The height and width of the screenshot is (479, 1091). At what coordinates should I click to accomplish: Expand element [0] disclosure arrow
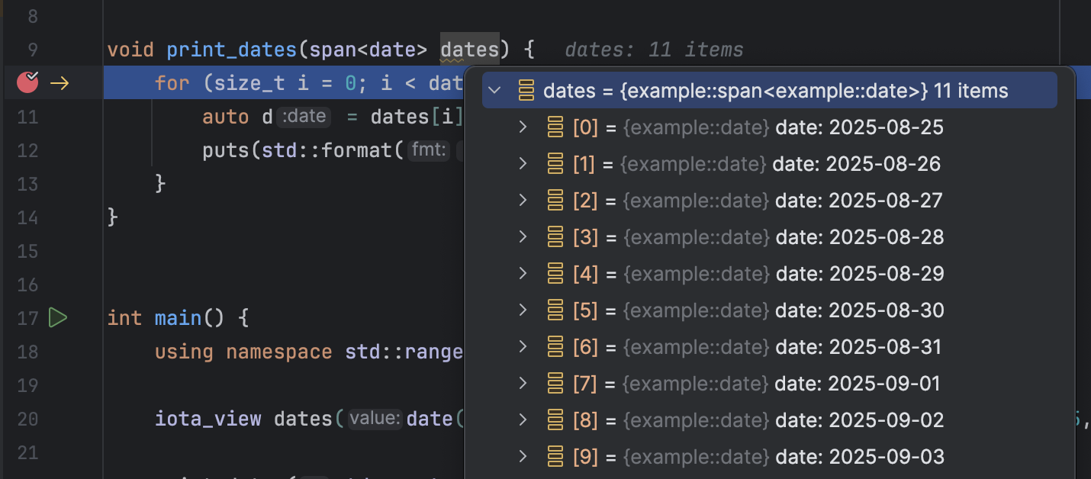coord(522,127)
